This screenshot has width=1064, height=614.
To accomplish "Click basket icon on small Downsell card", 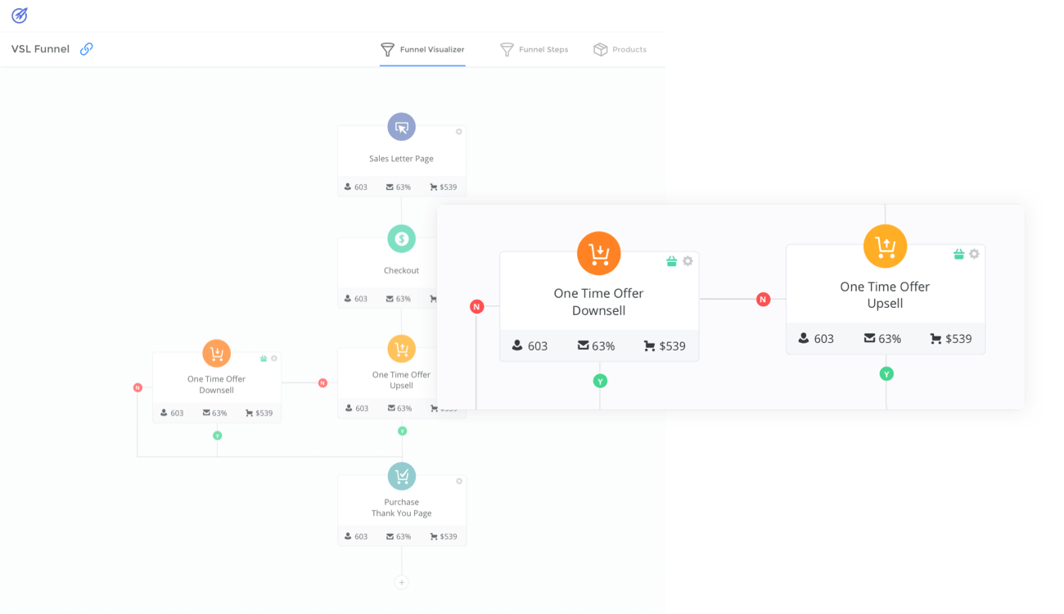I will coord(264,359).
